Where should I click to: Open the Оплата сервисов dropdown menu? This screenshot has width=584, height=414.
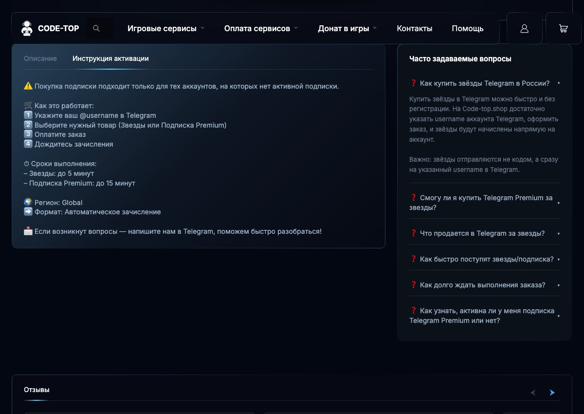(261, 28)
